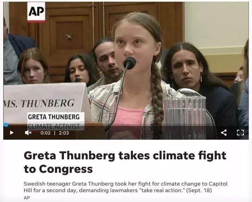
Task: Click the GRETA THUNBERG lower-third caption
Action: tap(54, 117)
